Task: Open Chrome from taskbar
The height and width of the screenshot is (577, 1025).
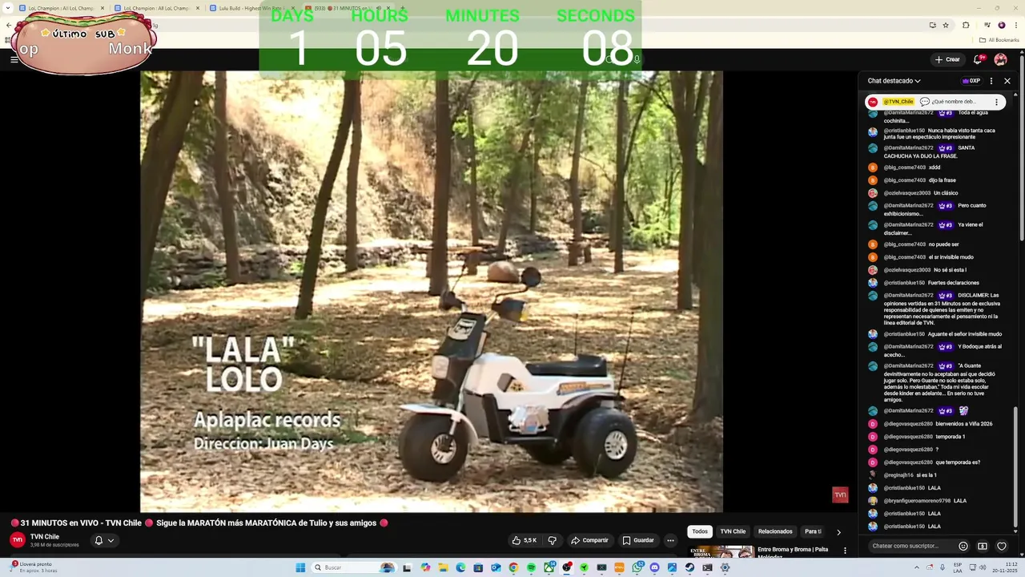Action: (x=513, y=567)
